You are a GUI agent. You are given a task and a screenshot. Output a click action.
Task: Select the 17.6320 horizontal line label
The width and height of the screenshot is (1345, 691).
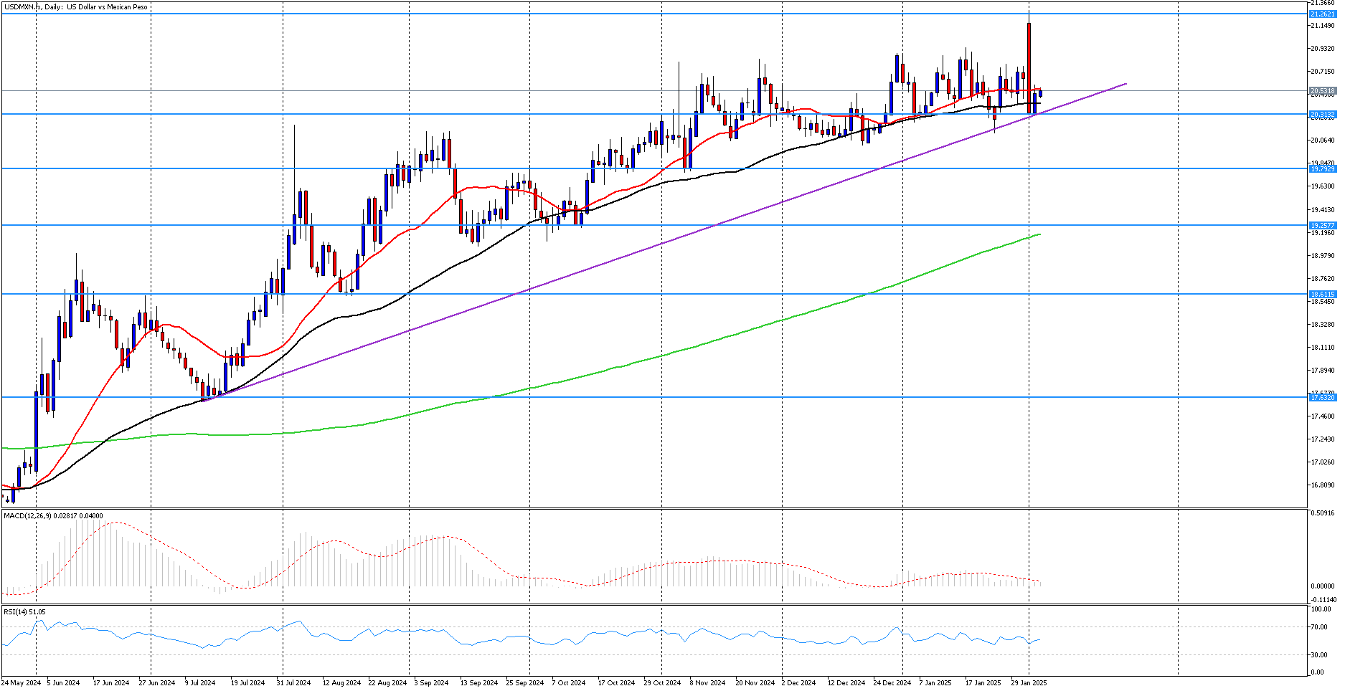pos(1322,397)
